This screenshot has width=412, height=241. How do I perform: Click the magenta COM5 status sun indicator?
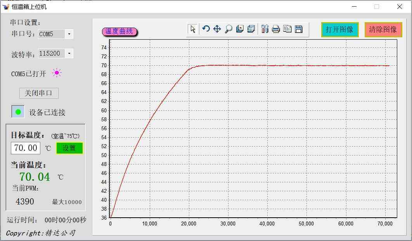(x=57, y=73)
